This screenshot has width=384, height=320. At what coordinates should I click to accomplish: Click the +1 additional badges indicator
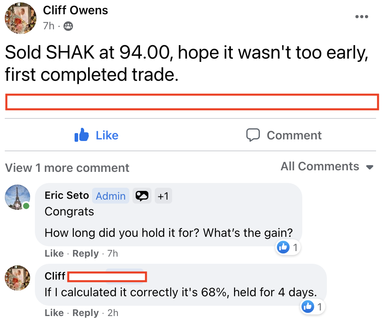[x=163, y=196]
